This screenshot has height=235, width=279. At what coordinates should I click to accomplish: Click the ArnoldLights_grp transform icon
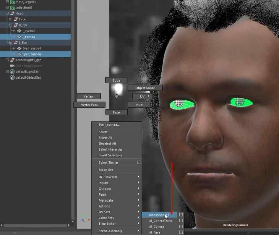pyautogui.click(x=12, y=60)
